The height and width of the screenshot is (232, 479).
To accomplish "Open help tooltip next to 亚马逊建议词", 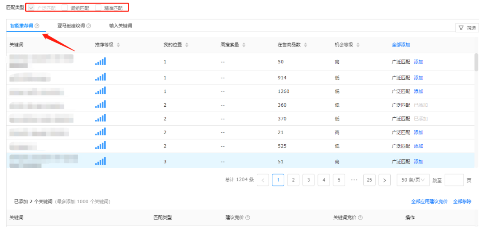I will [89, 26].
